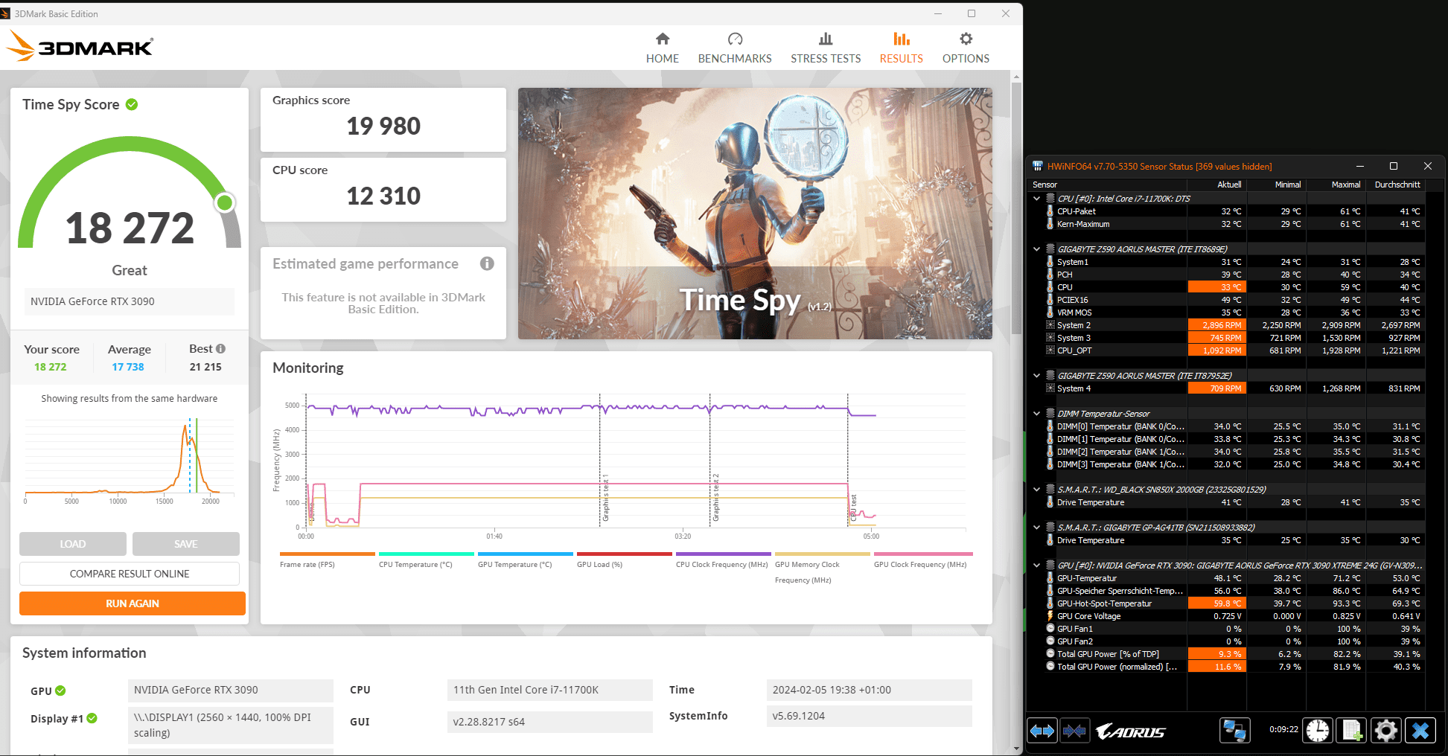Select the GPU Fan1 row

click(1227, 629)
